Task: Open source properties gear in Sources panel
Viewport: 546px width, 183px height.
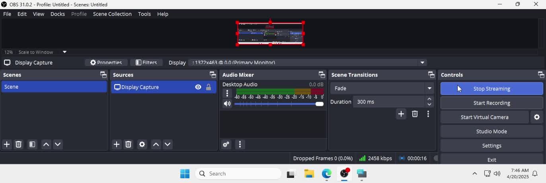Action: tap(142, 144)
